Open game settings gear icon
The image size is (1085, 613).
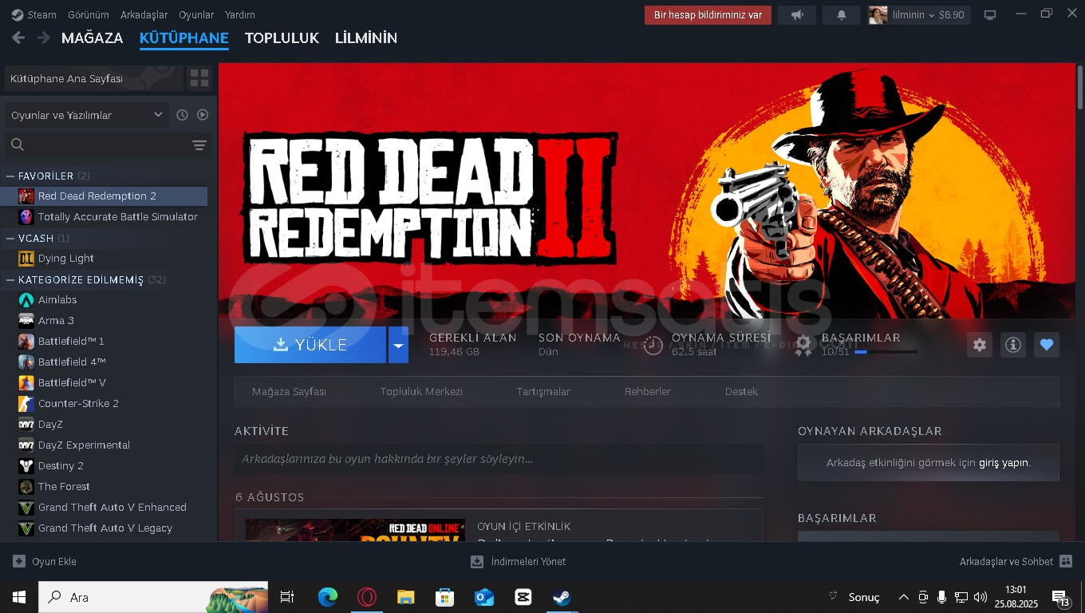click(980, 345)
